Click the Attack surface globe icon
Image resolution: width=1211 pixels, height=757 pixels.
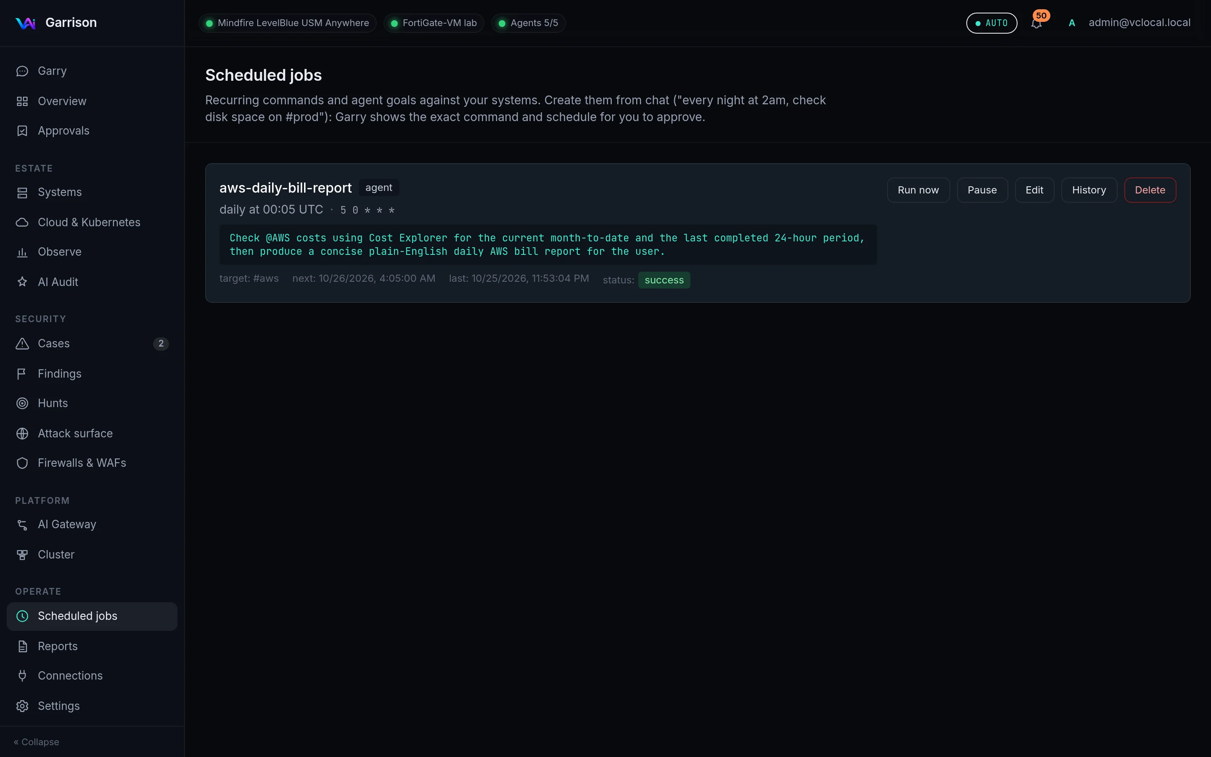coord(22,433)
